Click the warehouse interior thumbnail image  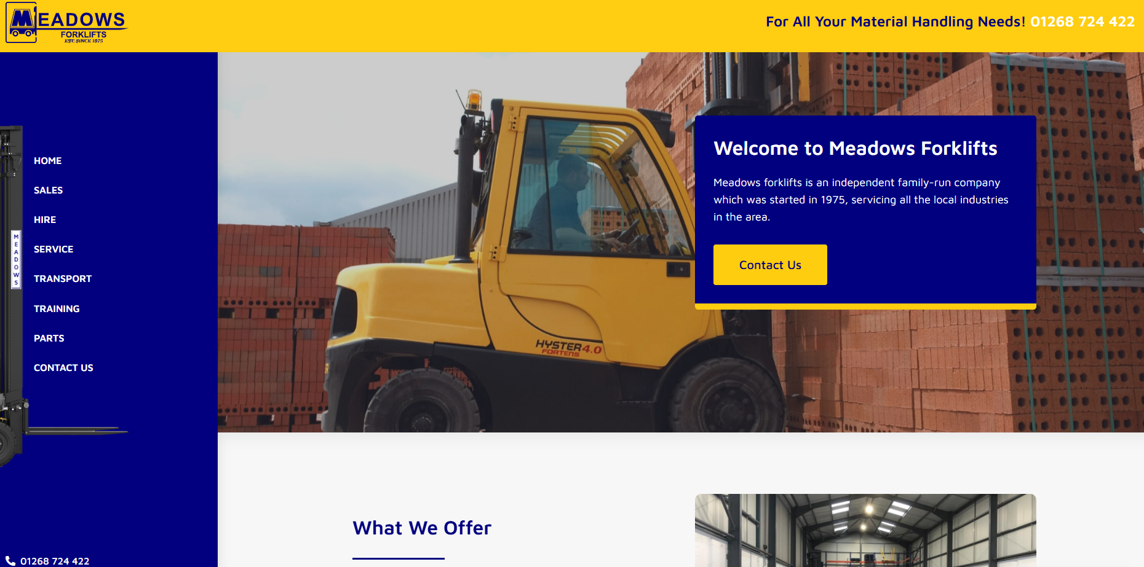pos(865,530)
